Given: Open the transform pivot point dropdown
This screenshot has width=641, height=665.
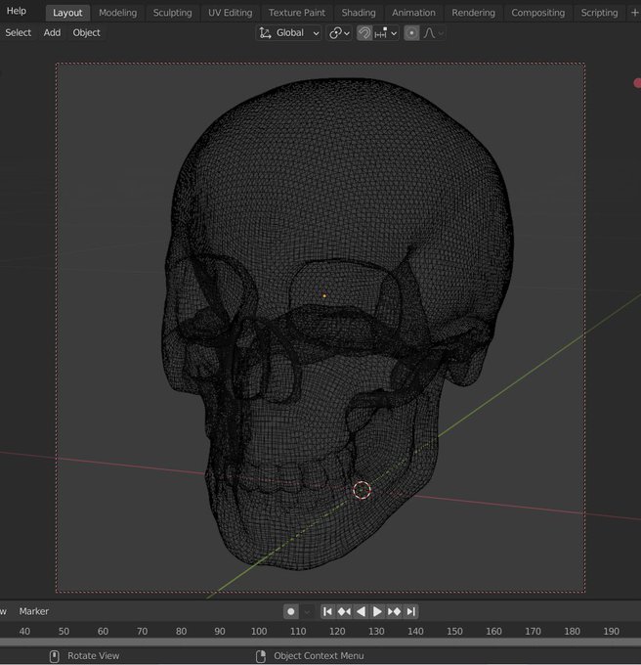Looking at the screenshot, I should point(340,32).
